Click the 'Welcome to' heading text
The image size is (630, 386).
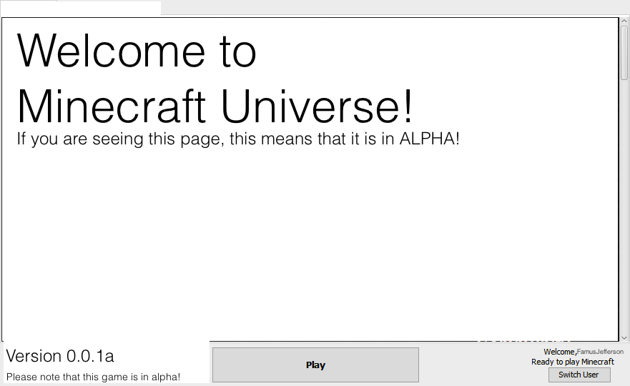[136, 51]
